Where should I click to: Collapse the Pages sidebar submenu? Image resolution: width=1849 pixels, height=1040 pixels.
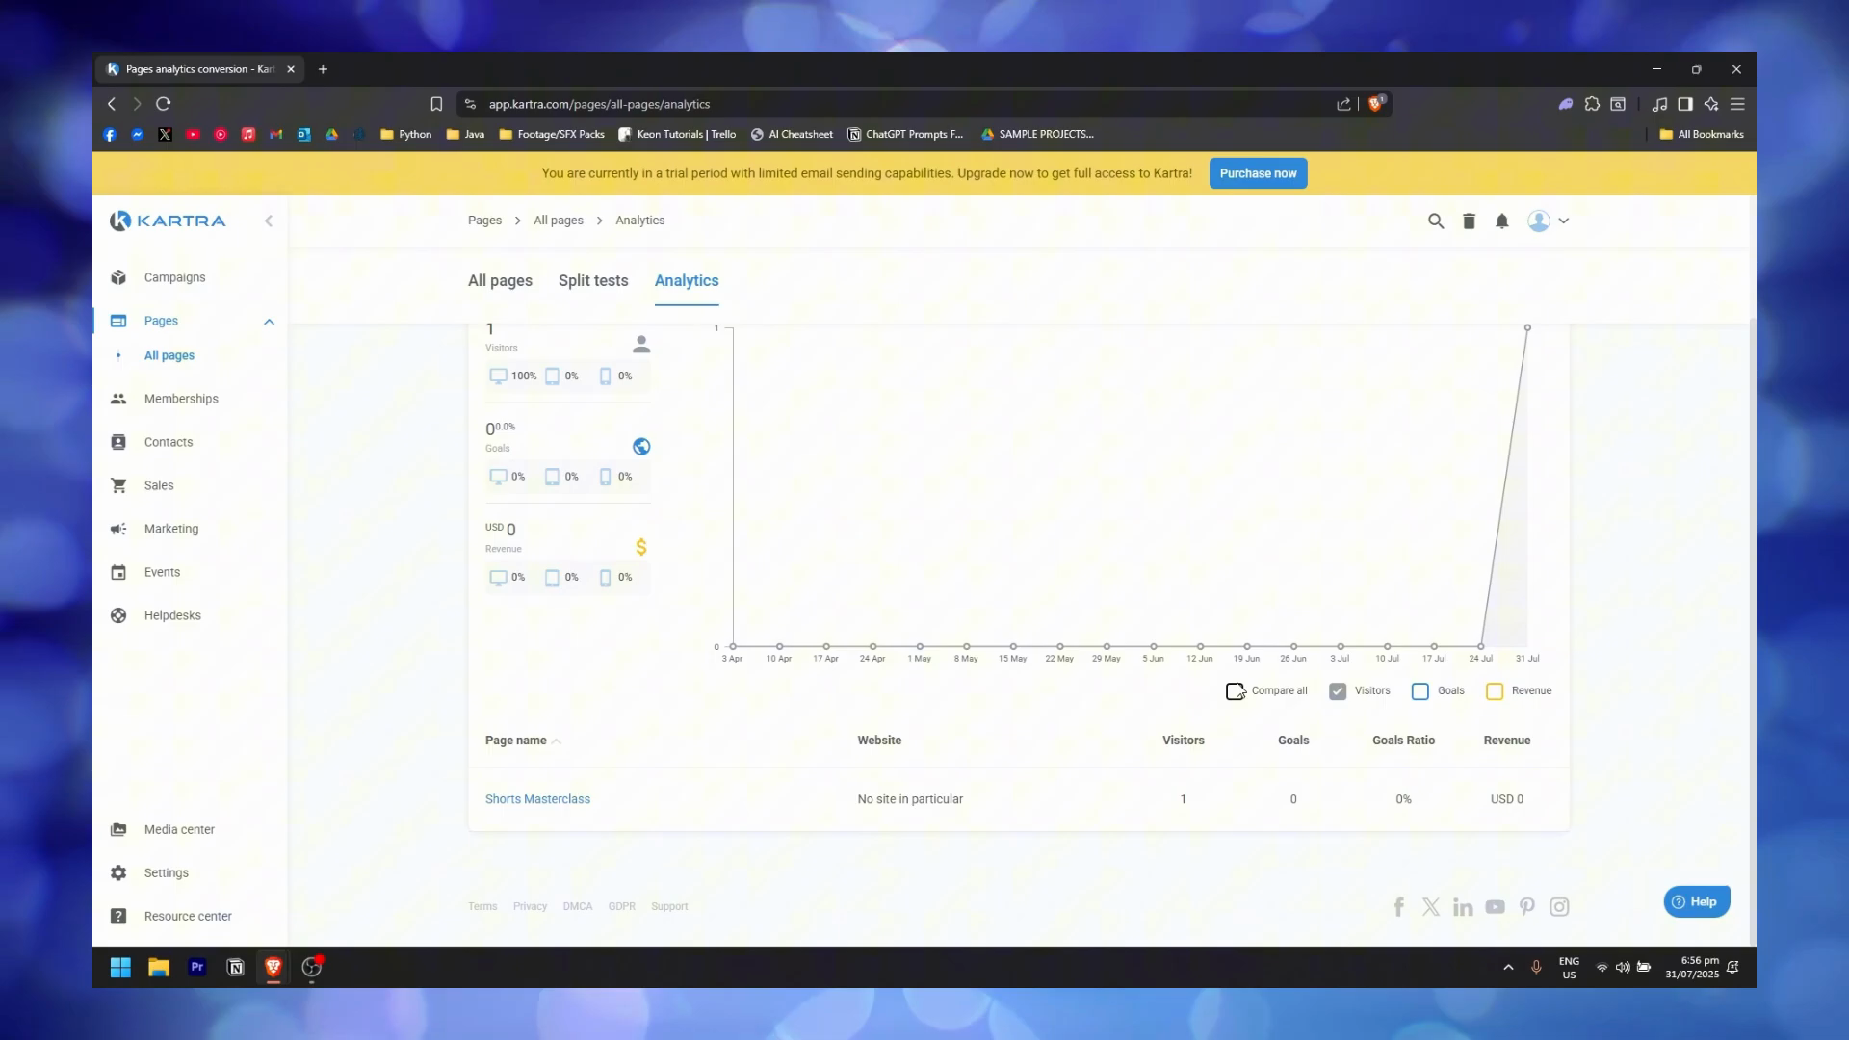[x=269, y=322]
